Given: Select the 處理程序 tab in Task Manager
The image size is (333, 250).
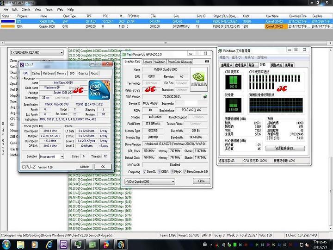Looking at the screenshot, I should 240,65.
